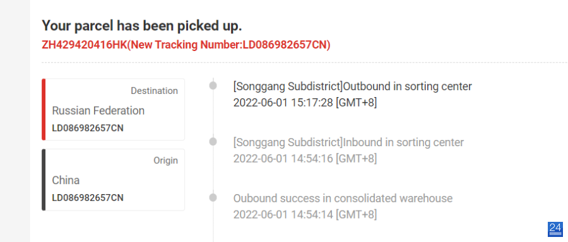The height and width of the screenshot is (242, 568).
Task: Click timestamp 2022-06-01 14:54:16
Action: [283, 159]
